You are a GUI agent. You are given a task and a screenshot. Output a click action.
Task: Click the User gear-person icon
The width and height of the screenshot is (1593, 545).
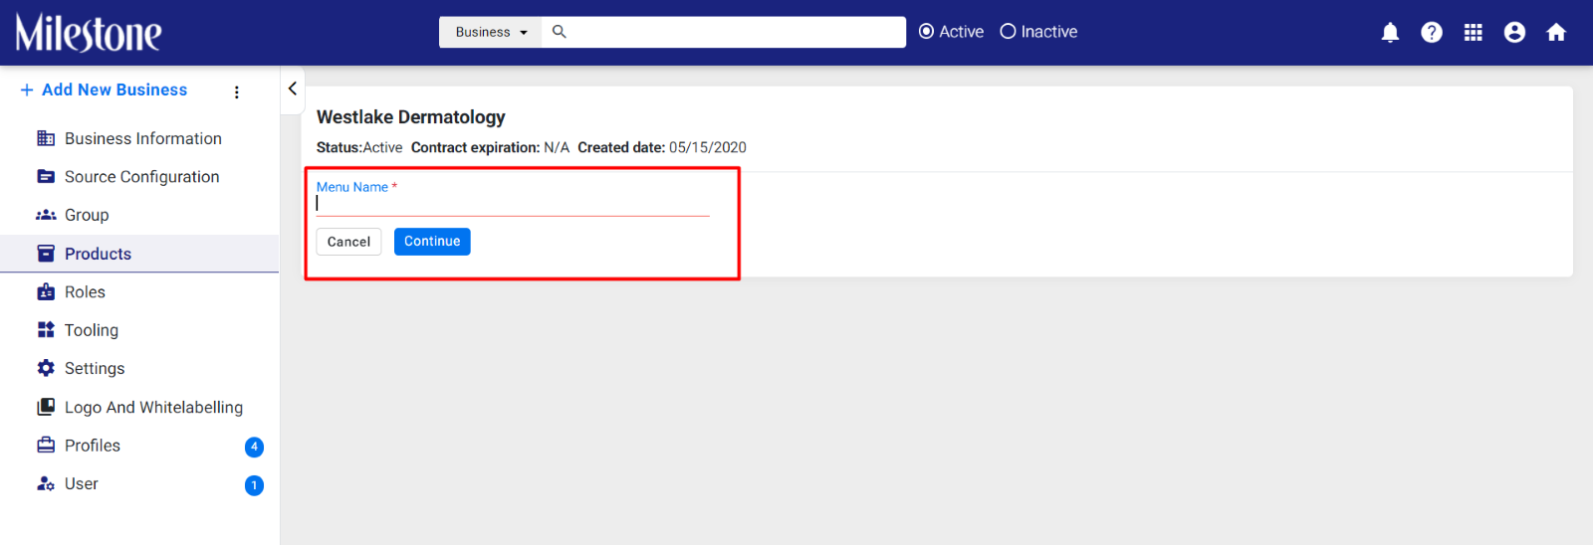46,483
